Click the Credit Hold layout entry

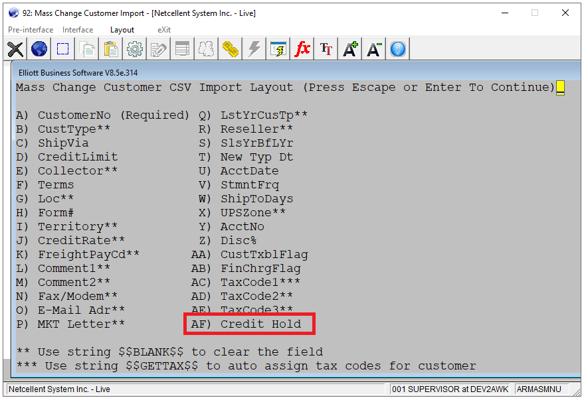click(x=246, y=324)
